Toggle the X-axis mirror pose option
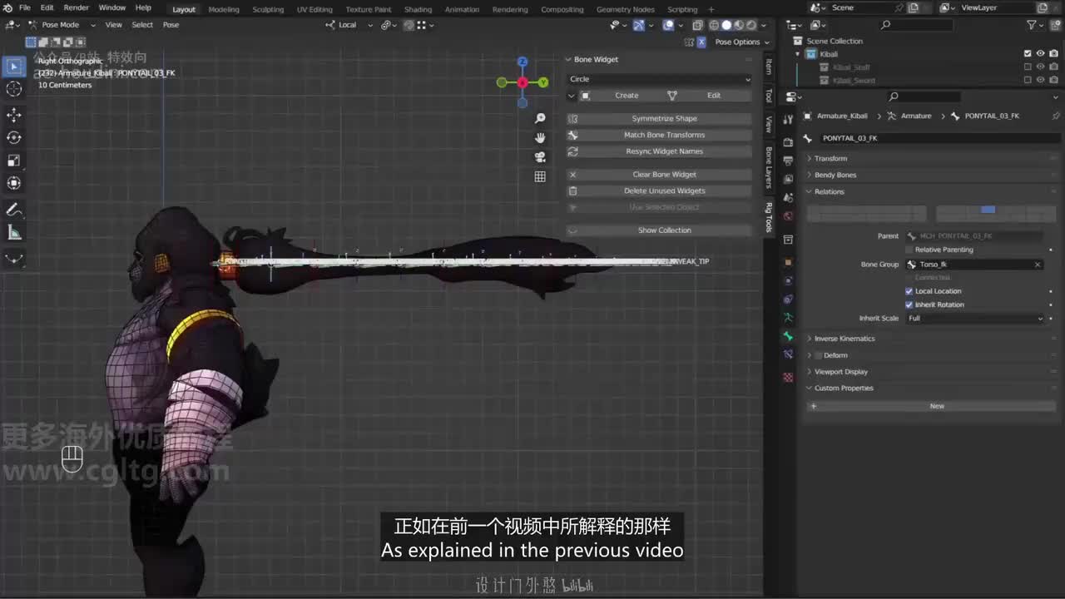 click(x=701, y=42)
